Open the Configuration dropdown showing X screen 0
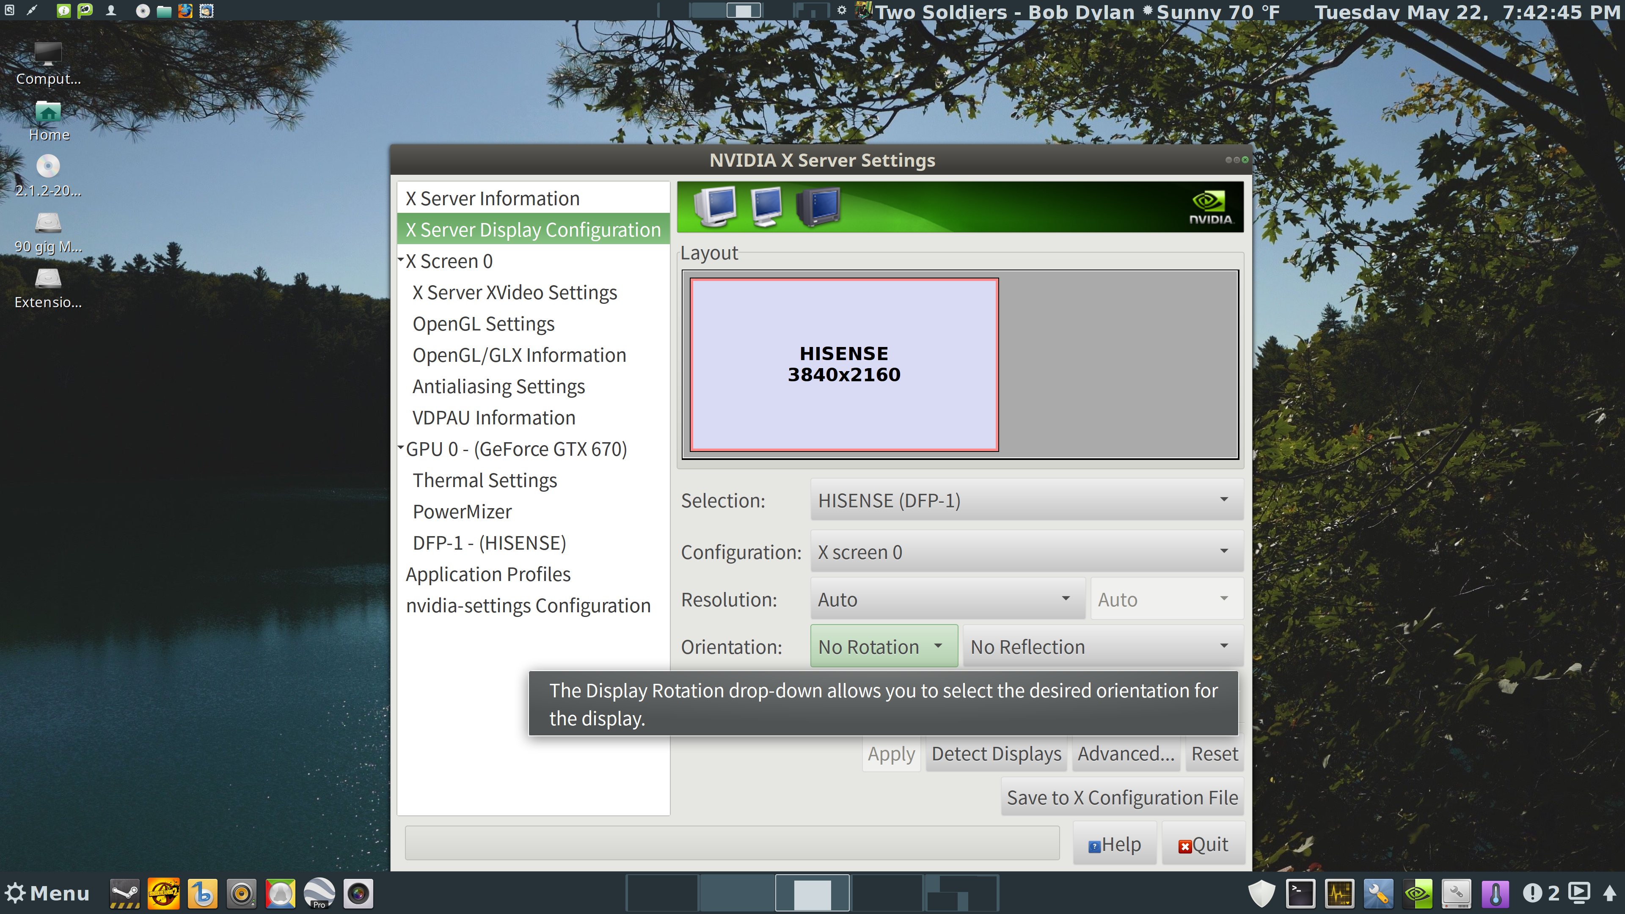1625x914 pixels. (x=1026, y=552)
